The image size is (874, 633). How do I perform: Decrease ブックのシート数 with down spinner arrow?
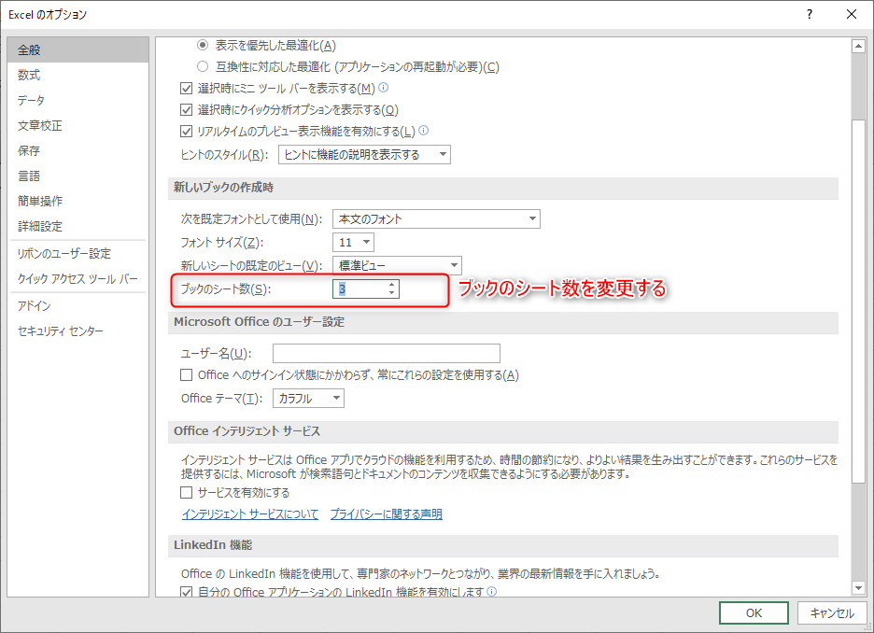[x=392, y=292]
